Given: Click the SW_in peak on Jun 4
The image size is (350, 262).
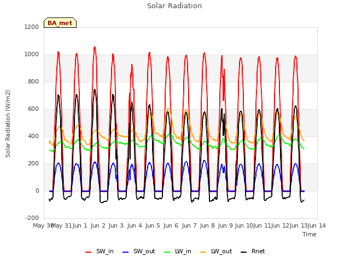Looking at the screenshot, I should tap(132, 64).
